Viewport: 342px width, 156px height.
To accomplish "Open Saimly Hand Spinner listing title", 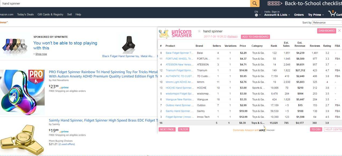I will coord(103,121).
